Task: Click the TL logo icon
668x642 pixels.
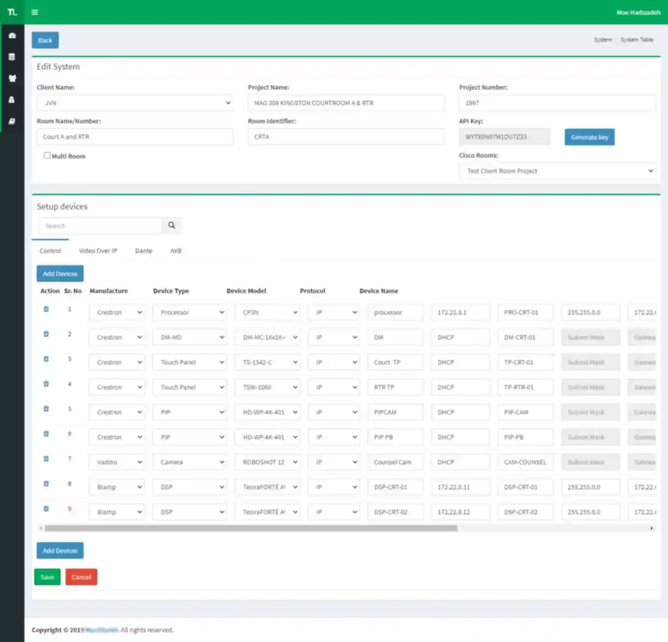Action: click(x=12, y=12)
